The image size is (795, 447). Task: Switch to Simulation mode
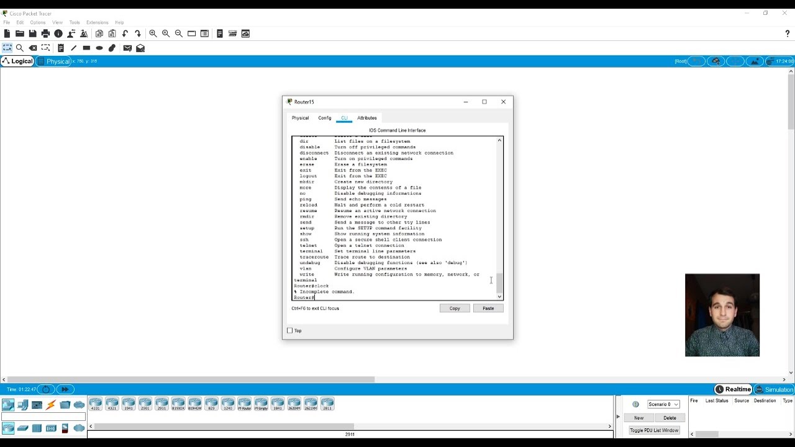coord(774,389)
